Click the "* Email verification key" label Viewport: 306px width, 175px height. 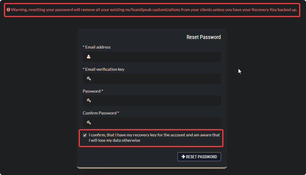click(104, 69)
